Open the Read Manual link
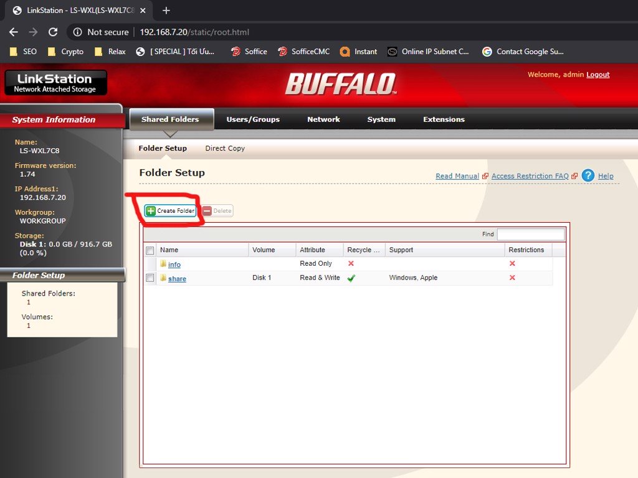The height and width of the screenshot is (478, 638). tap(457, 176)
